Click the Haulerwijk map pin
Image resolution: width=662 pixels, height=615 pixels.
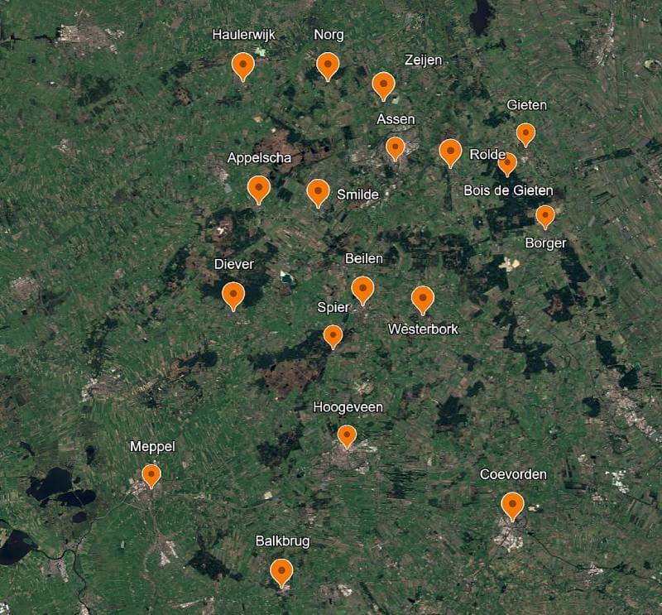point(243,66)
